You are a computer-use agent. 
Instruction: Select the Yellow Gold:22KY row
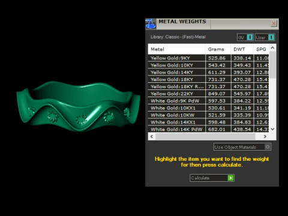(x=208, y=94)
